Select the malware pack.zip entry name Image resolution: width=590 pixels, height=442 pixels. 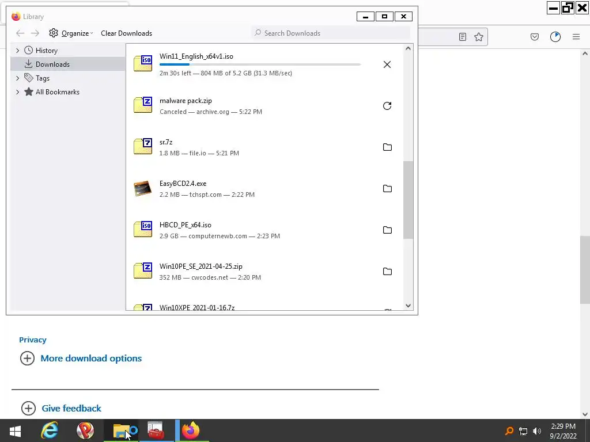(186, 101)
